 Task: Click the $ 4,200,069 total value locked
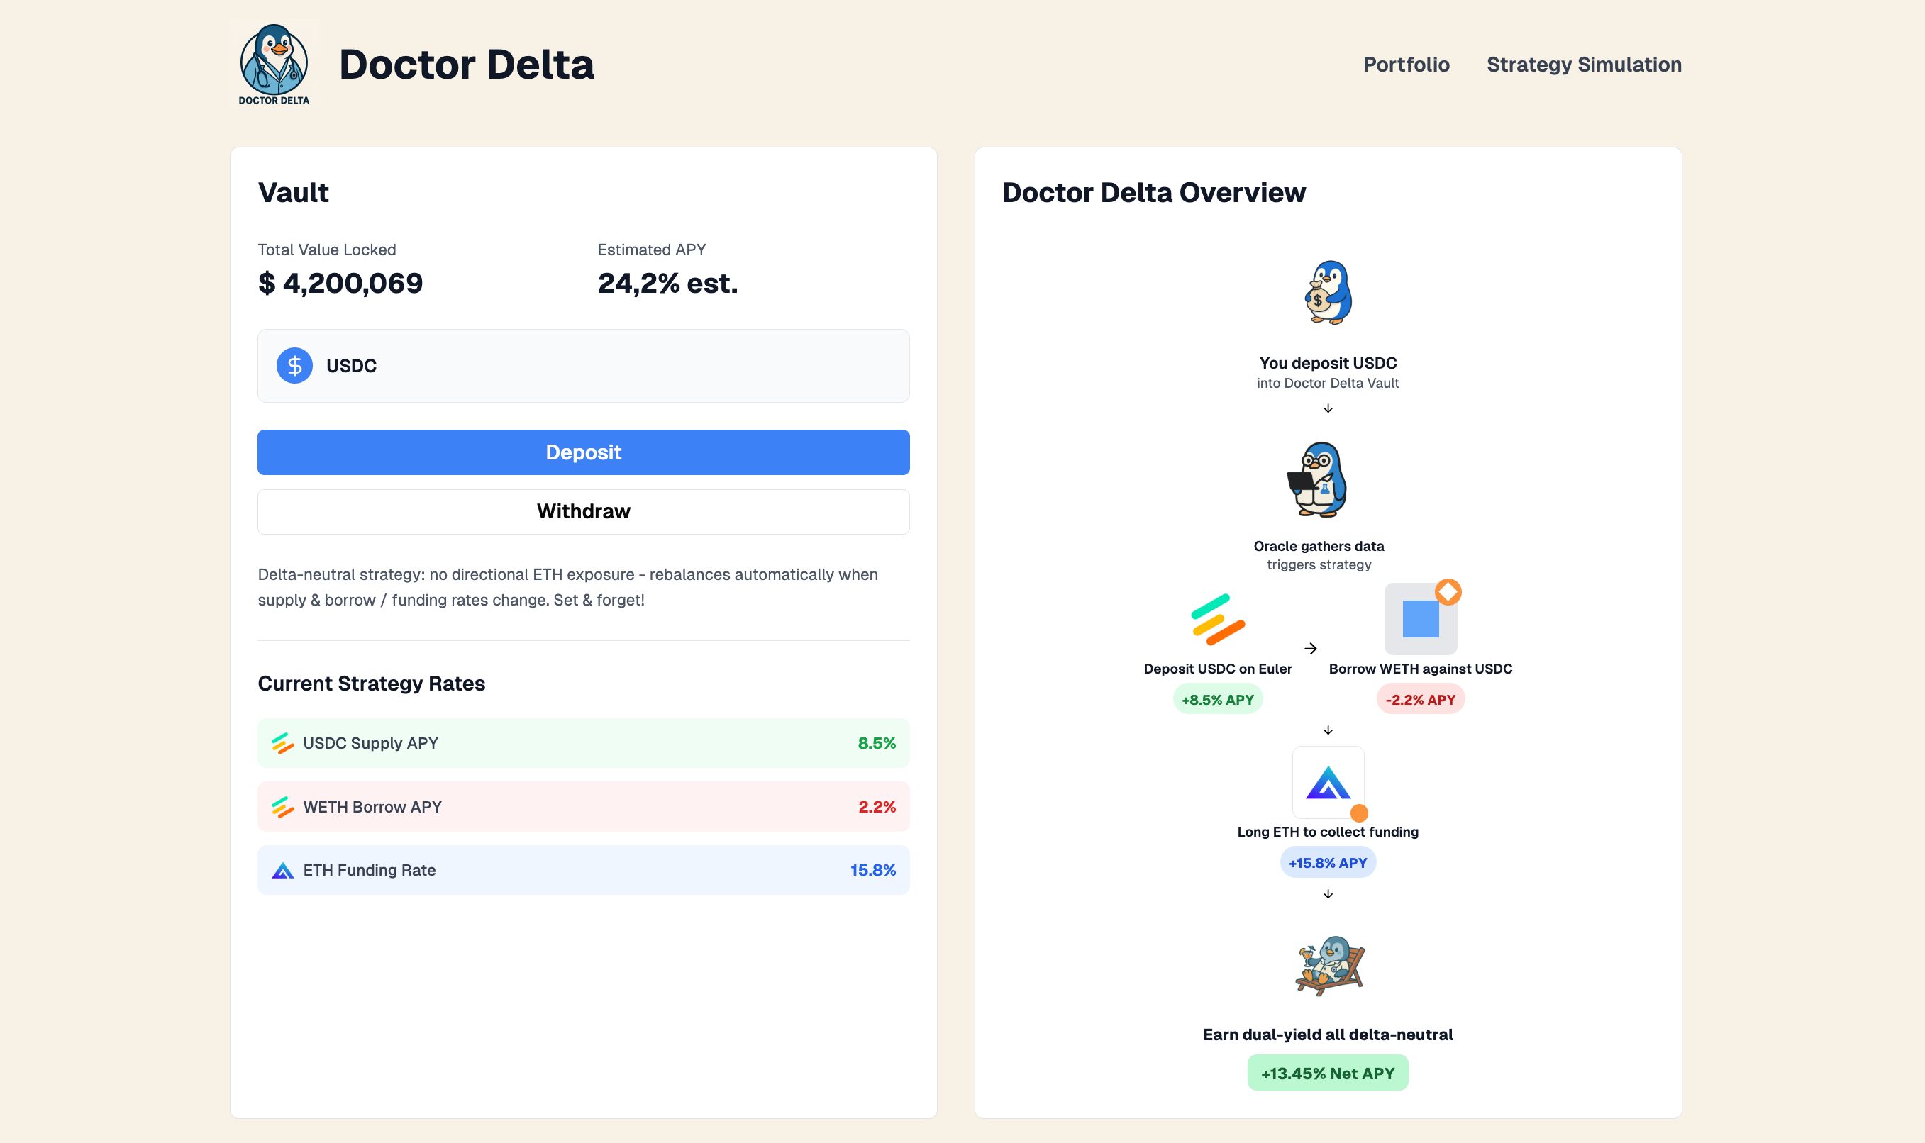pos(340,284)
